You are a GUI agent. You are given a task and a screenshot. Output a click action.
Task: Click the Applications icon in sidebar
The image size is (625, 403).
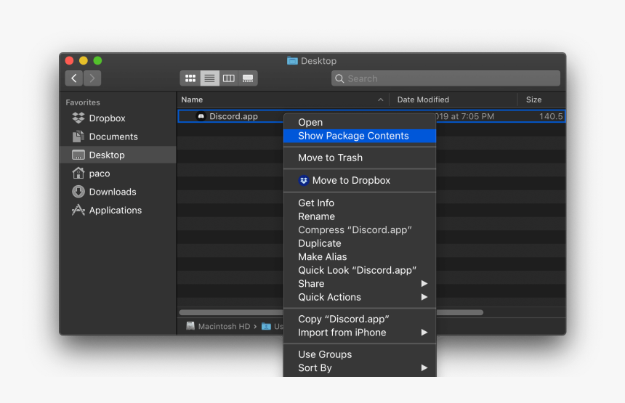click(78, 210)
